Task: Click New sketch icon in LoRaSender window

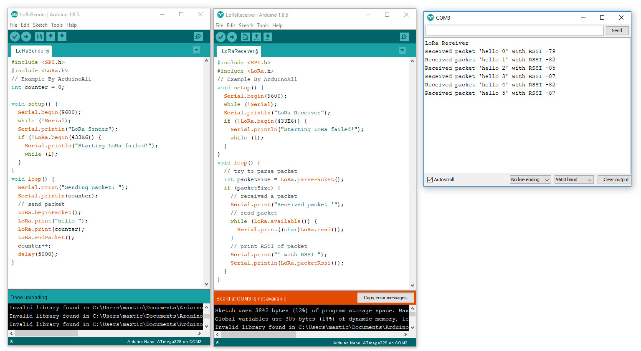Action: (x=39, y=37)
